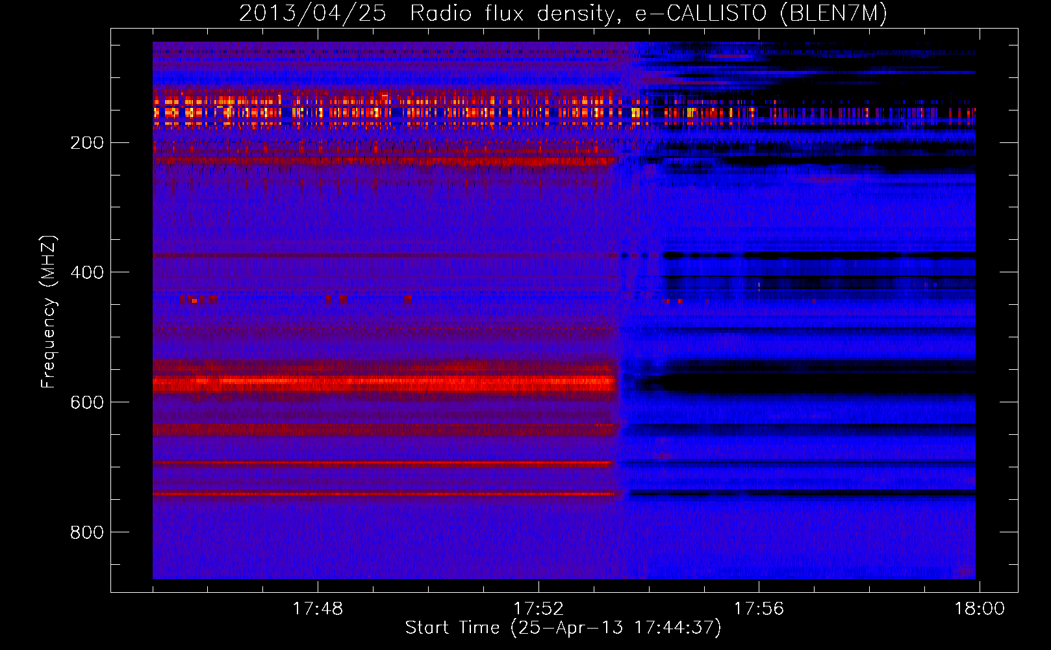Click the '17:52' time tick label

pos(538,609)
